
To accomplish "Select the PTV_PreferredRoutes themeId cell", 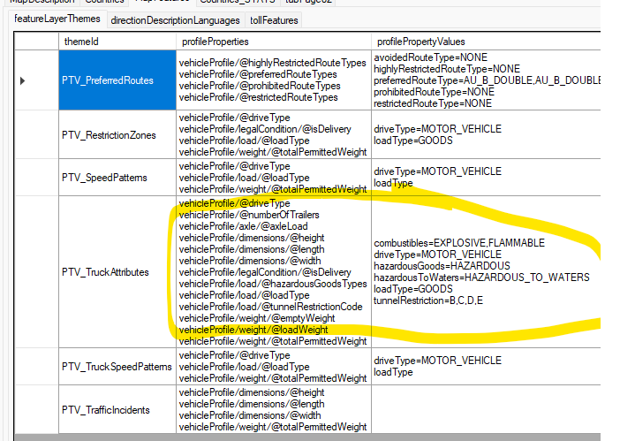I will [x=117, y=80].
